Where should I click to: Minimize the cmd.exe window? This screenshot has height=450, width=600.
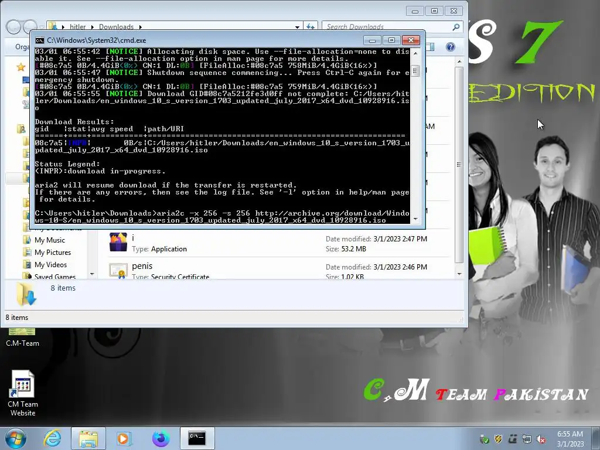[372, 40]
